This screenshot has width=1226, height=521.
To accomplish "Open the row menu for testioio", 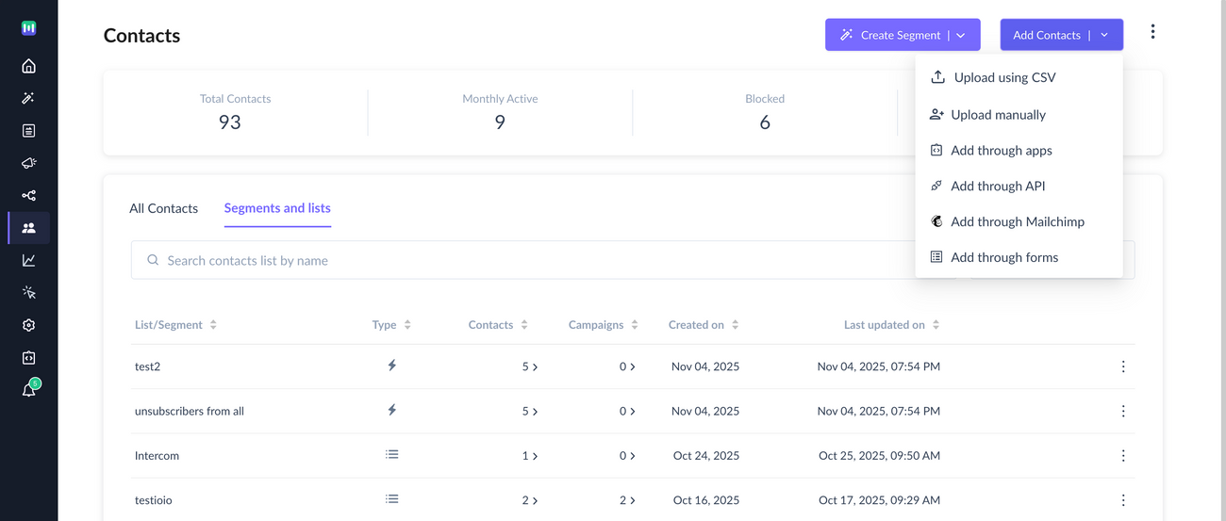I will coord(1123,500).
